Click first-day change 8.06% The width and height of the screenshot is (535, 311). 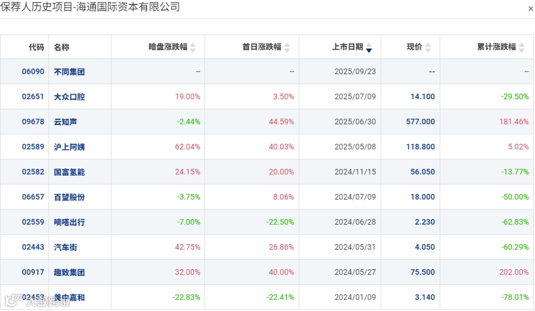coord(283,197)
